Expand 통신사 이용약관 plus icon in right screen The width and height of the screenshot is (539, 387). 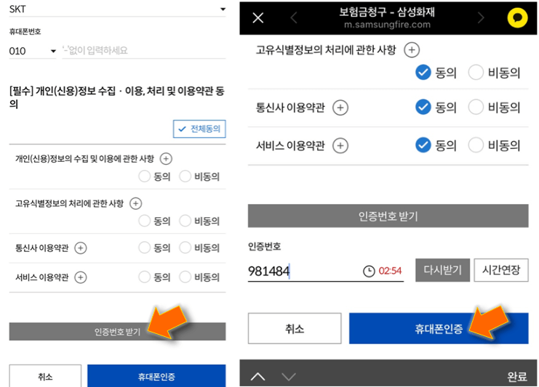(340, 107)
